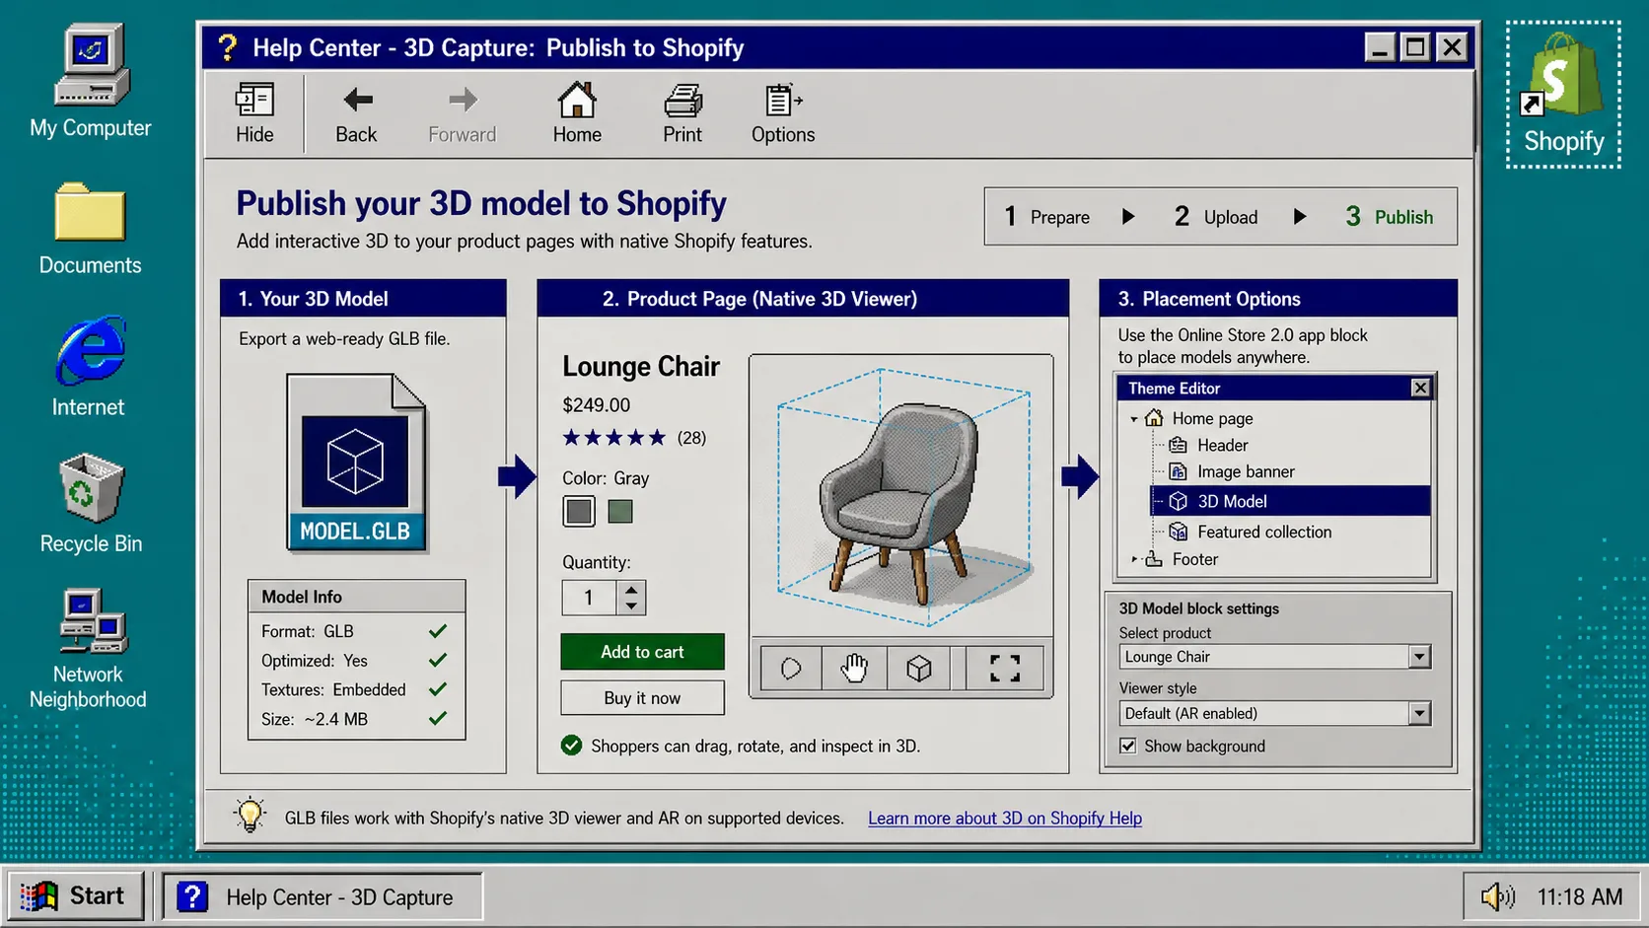The height and width of the screenshot is (928, 1649).
Task: Print this help topic
Action: 682,113
